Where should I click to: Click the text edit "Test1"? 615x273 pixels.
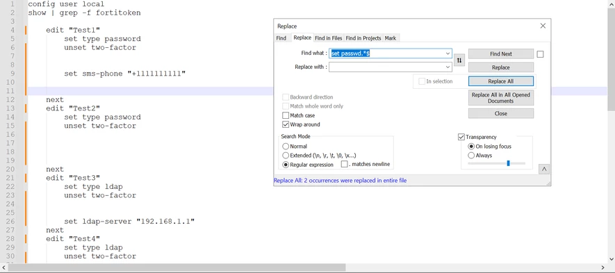tap(73, 30)
